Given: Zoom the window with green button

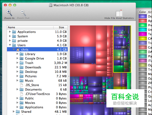Looking at the screenshot, I should tap(15, 5).
